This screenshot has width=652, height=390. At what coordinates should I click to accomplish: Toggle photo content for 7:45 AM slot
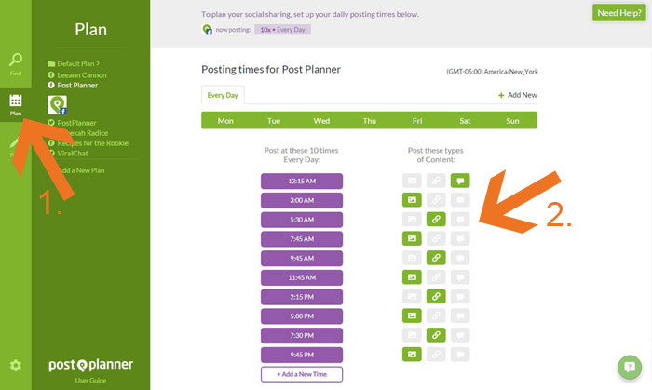tap(412, 238)
